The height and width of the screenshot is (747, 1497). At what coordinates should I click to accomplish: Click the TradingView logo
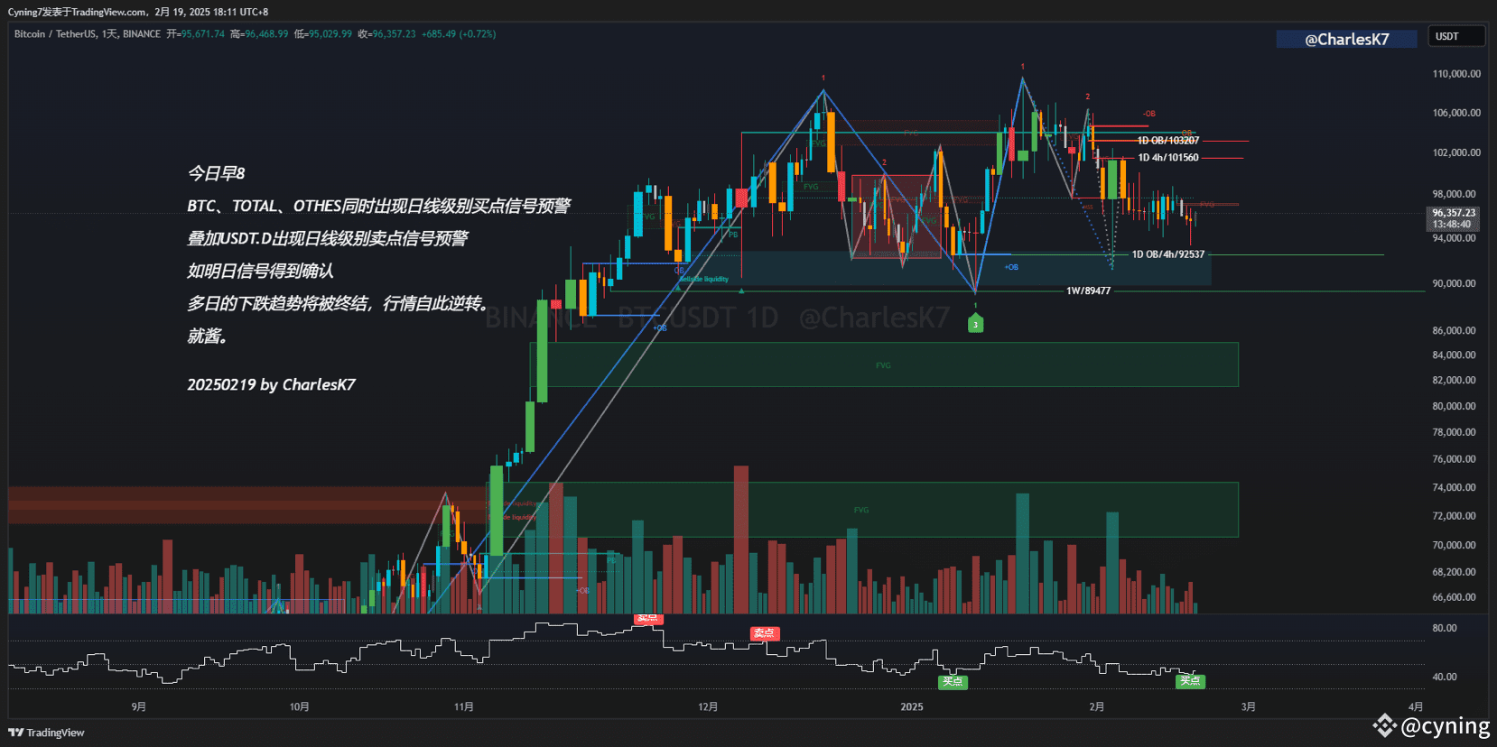click(x=46, y=733)
